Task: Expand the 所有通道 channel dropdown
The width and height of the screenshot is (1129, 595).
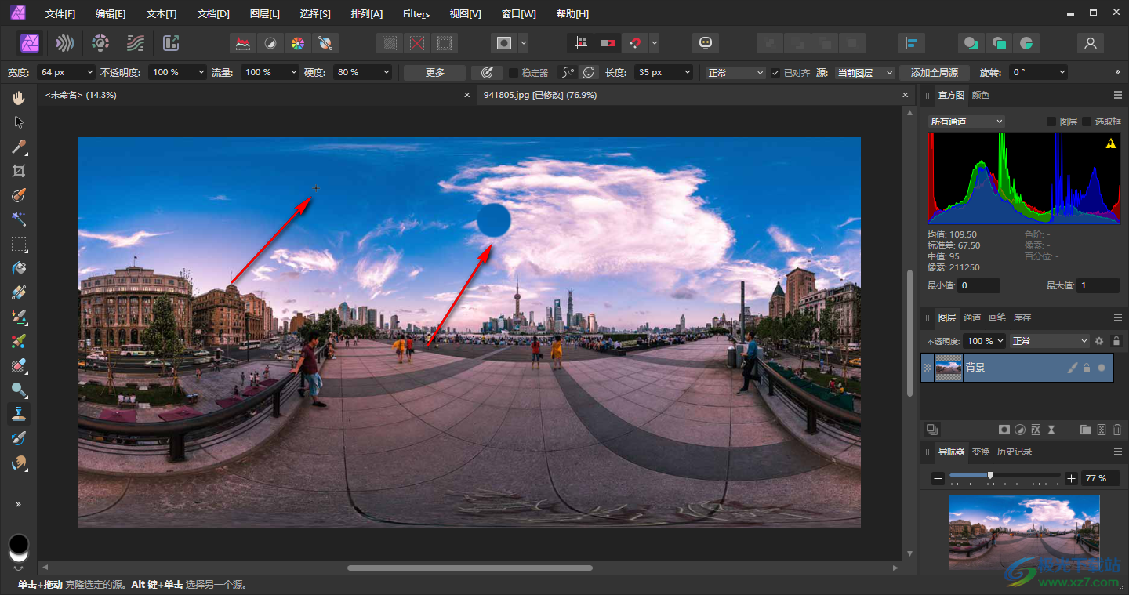Action: pos(966,122)
